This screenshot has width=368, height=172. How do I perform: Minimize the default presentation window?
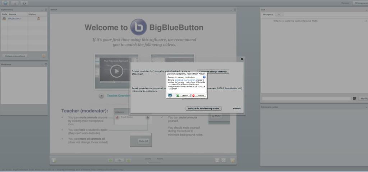tap(231, 10)
